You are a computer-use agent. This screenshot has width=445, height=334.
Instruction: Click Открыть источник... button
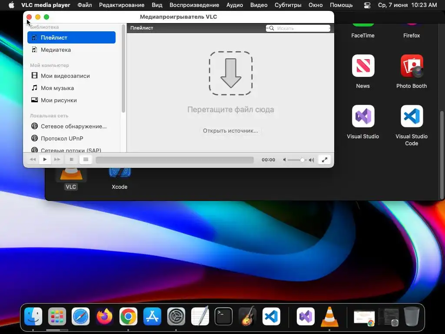(230, 130)
